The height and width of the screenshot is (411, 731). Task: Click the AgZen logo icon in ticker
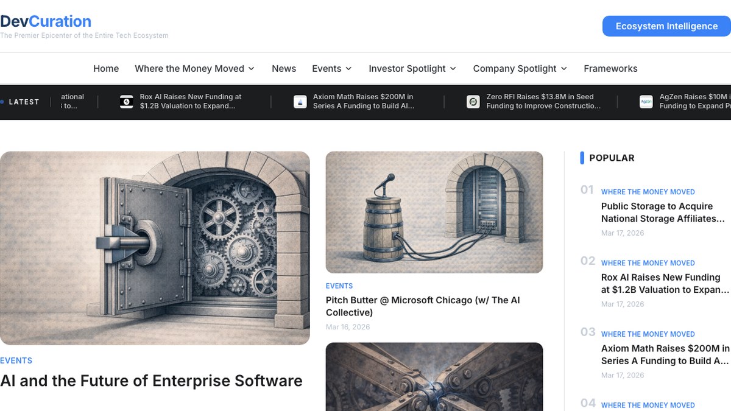[x=646, y=102]
